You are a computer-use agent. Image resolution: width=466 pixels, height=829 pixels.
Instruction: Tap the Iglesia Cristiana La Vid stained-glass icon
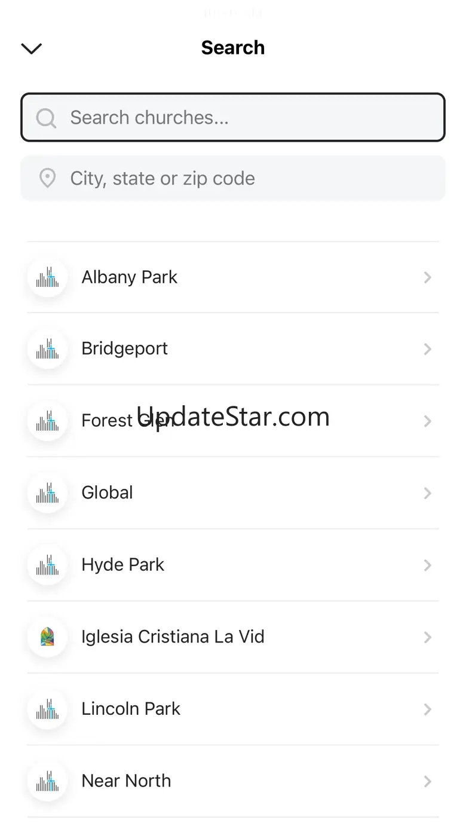[x=47, y=637]
